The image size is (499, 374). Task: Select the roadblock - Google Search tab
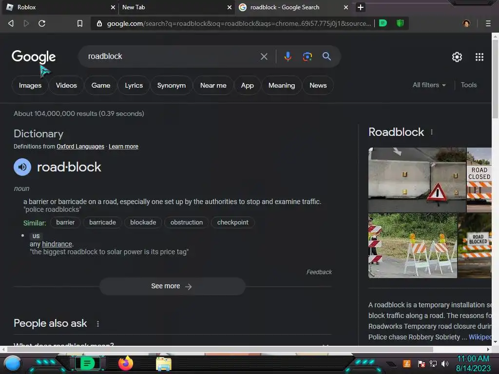[293, 7]
